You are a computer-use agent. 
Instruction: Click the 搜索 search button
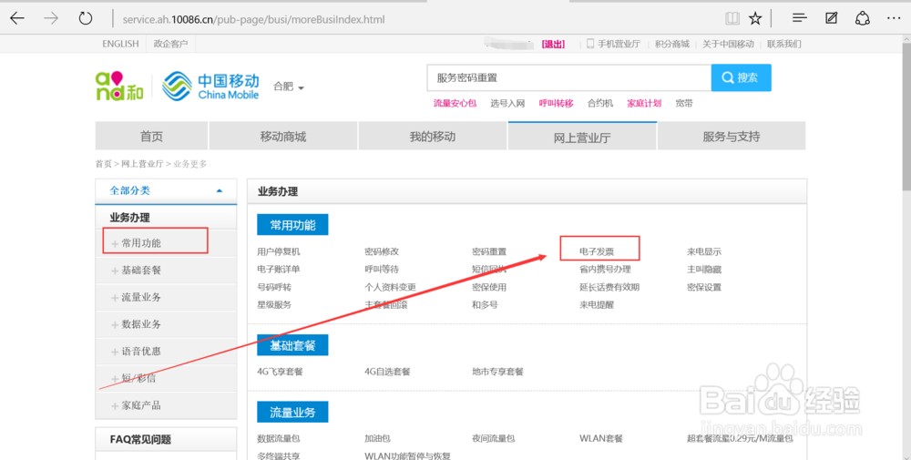741,77
